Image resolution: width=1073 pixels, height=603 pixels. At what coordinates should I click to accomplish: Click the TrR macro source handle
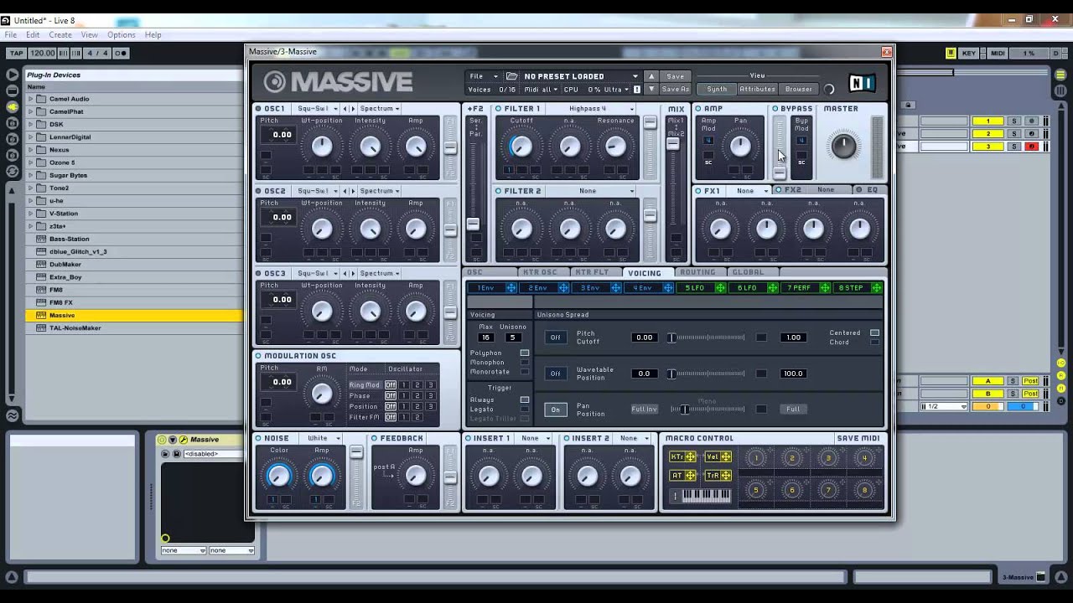(x=726, y=476)
